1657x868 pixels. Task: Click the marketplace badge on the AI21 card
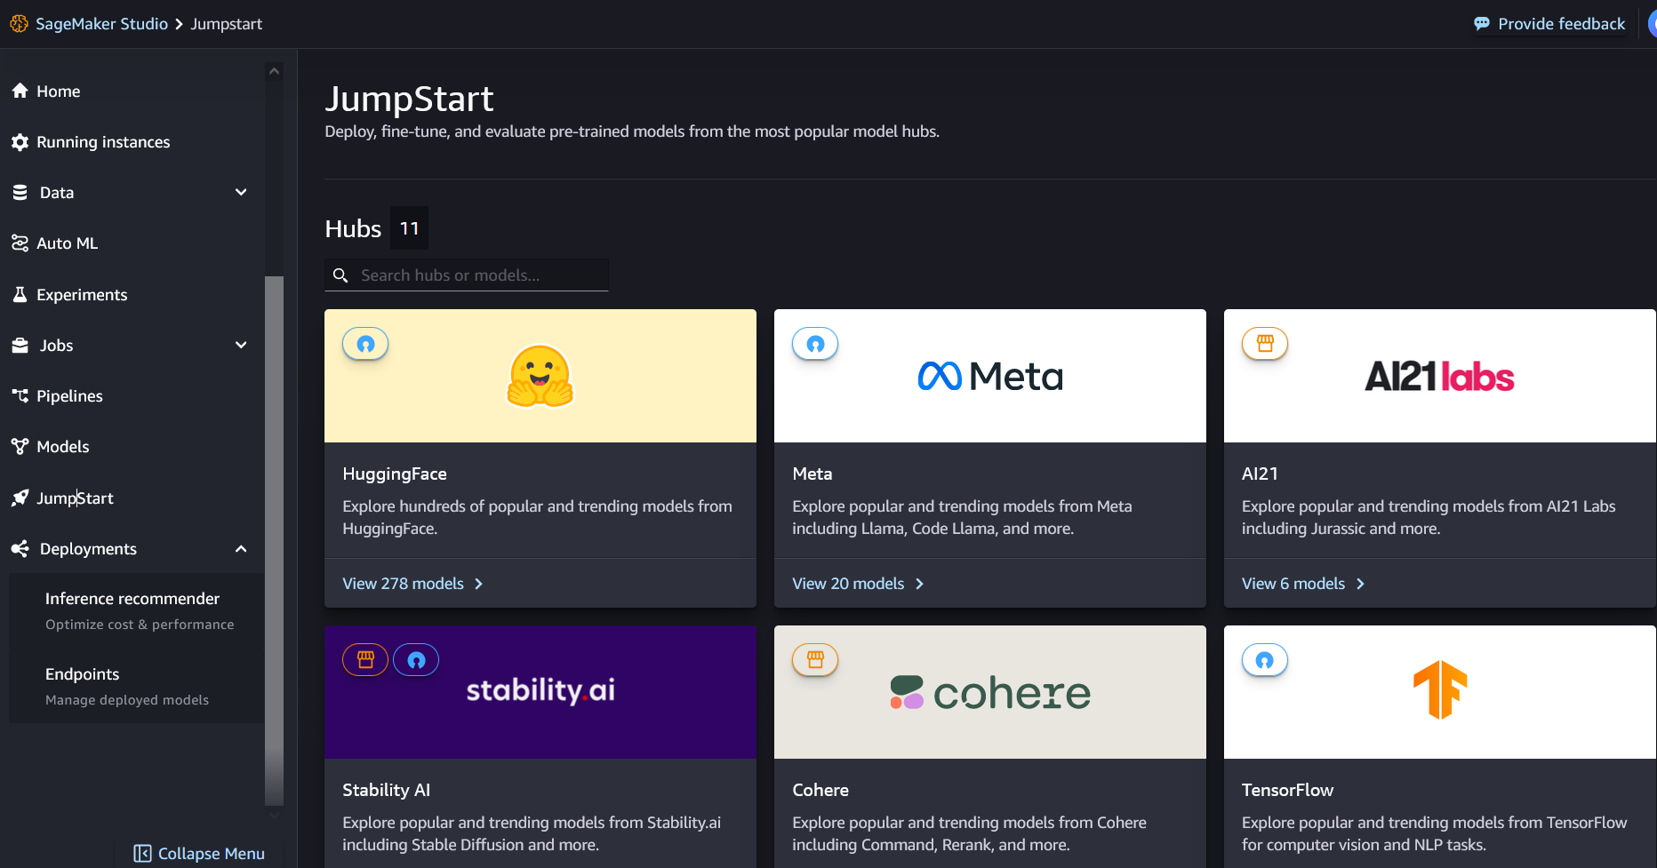pos(1264,344)
